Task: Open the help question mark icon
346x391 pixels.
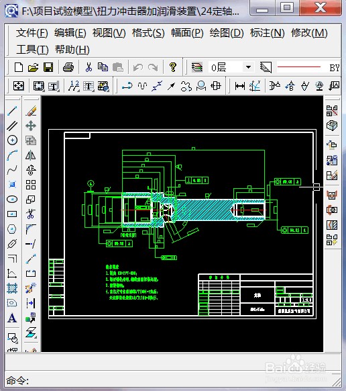Action: pos(173,67)
